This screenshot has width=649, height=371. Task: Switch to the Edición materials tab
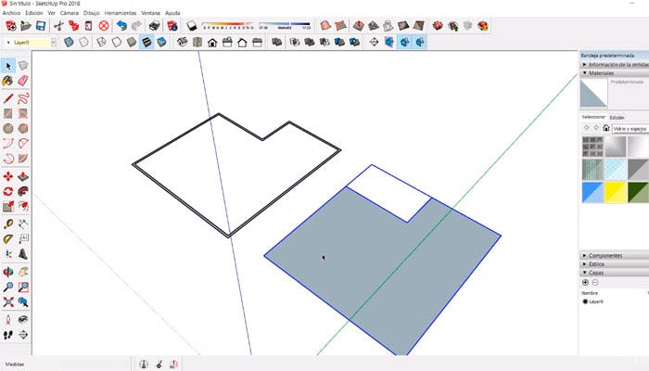617,118
